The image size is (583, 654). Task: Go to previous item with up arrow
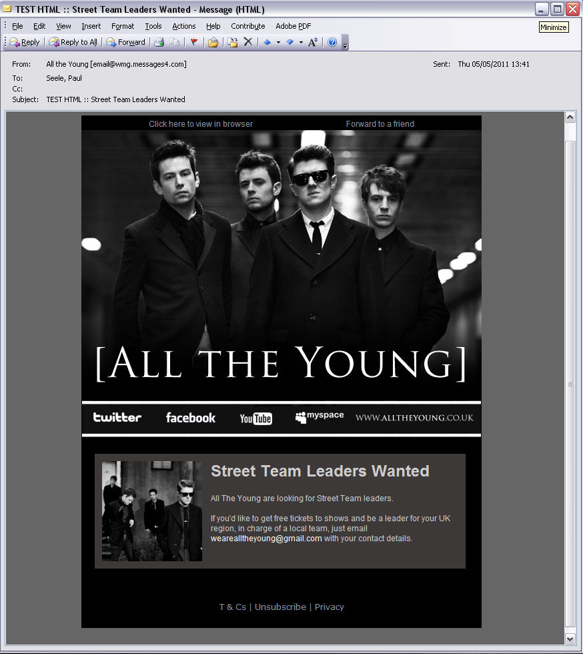pyautogui.click(x=267, y=42)
